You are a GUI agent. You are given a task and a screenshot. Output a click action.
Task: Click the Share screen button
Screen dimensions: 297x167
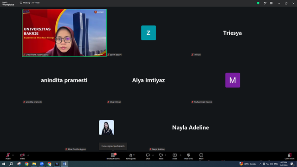[174, 156]
